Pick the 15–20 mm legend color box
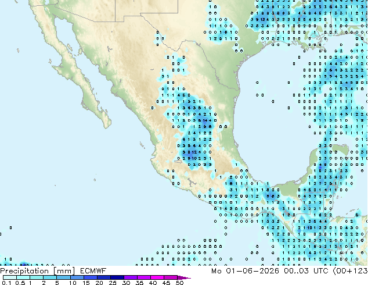Image resolution: width=368 pixels, height=285 pixels. point(91,277)
